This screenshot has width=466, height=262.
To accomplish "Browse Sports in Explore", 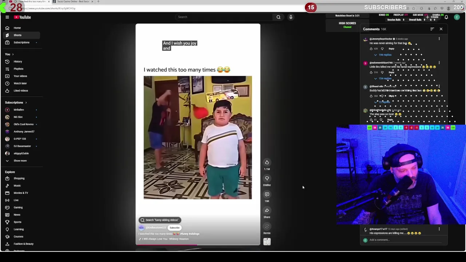I will tap(21, 222).
